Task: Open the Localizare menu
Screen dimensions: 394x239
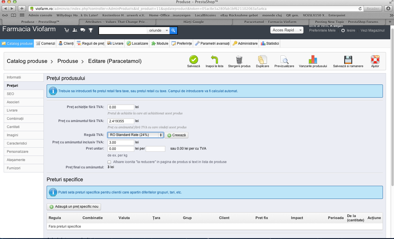Action: click(x=137, y=44)
